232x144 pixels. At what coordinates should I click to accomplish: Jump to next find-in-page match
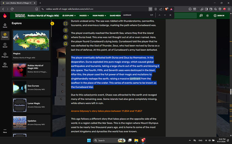[x=165, y=15]
